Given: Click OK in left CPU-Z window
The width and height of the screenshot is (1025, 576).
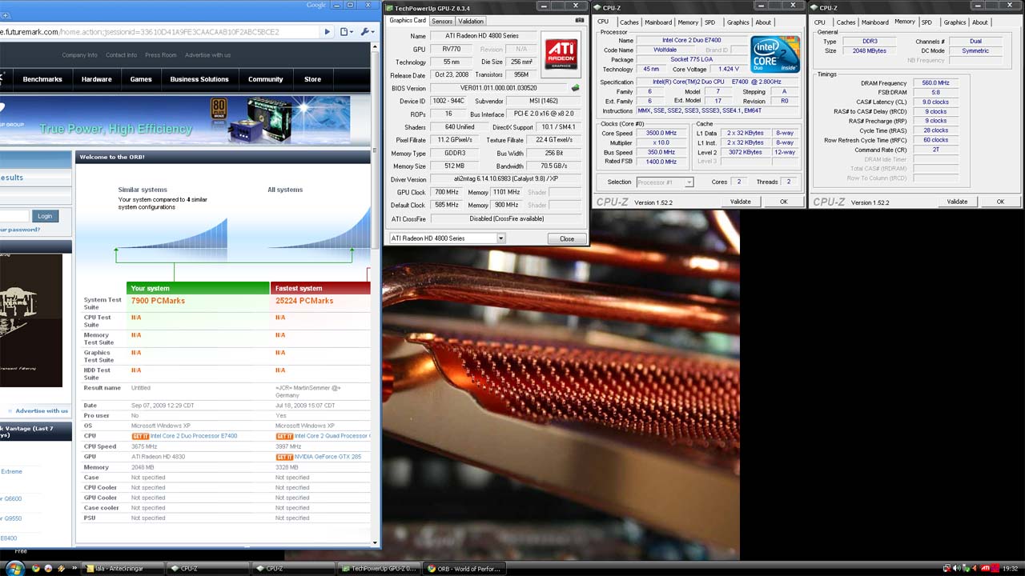Looking at the screenshot, I should pyautogui.click(x=784, y=202).
